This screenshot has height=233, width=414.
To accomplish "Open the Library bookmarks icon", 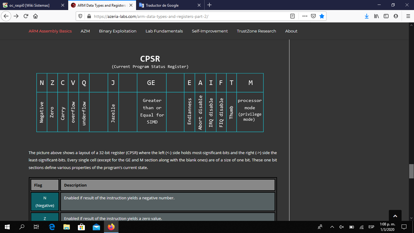I will click(x=376, y=16).
